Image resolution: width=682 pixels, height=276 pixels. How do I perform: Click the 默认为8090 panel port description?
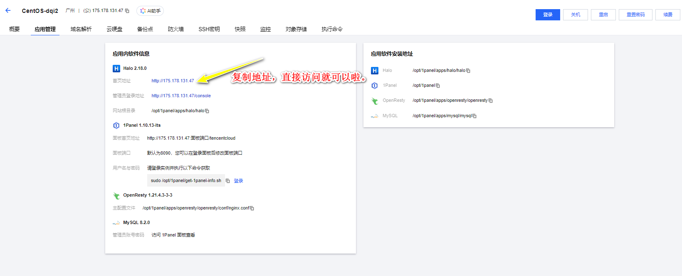click(x=195, y=153)
